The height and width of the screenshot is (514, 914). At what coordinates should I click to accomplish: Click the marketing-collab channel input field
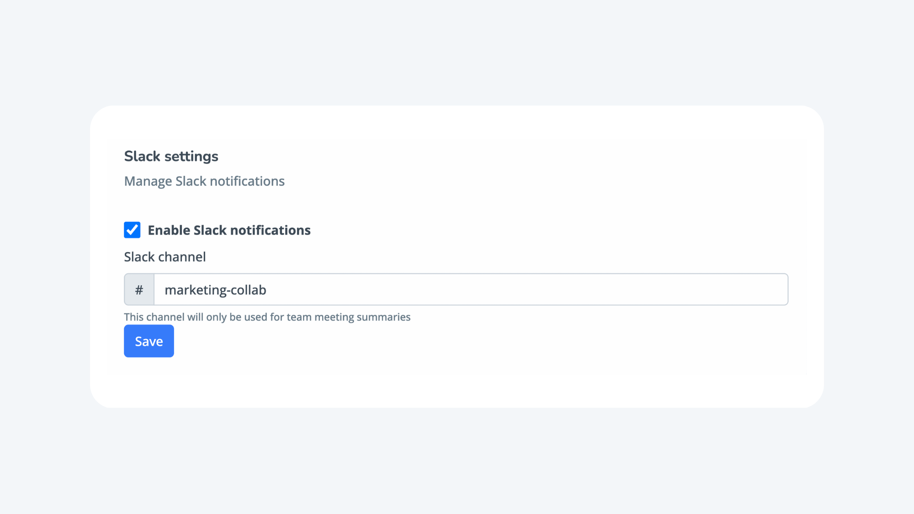tap(471, 289)
